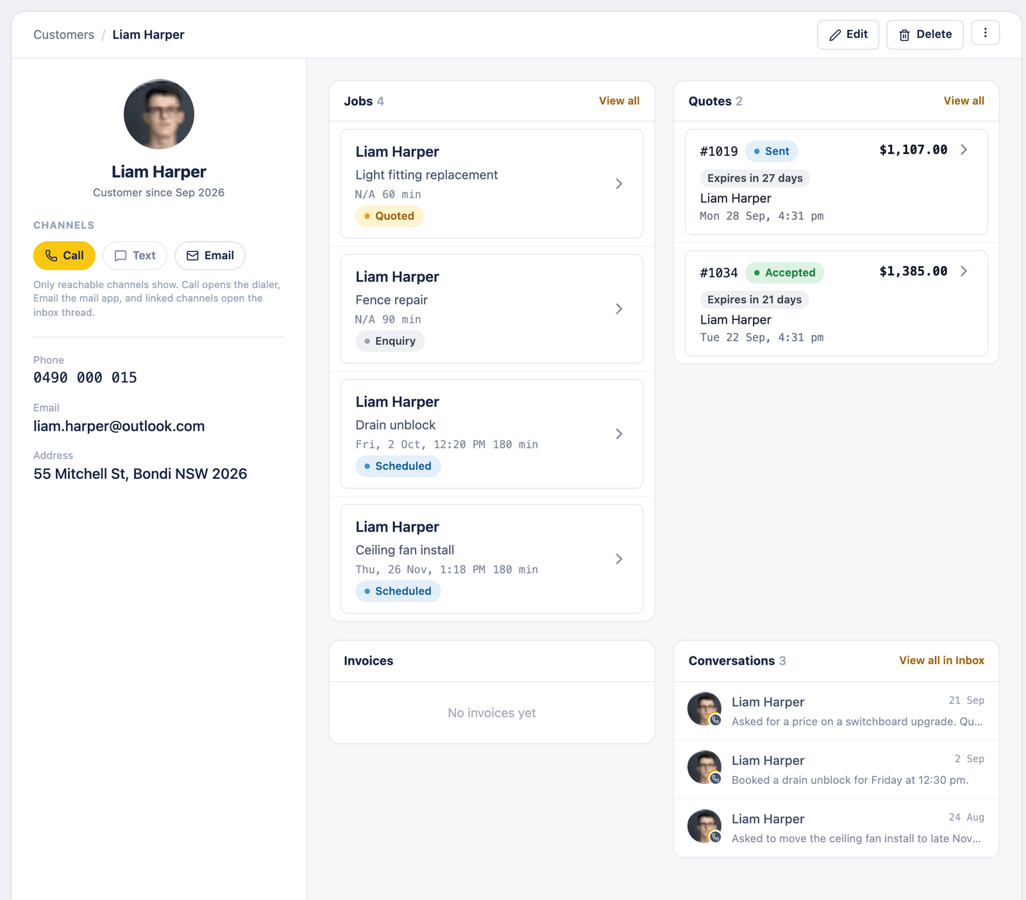Open Light fitting replacement job chevron
Image resolution: width=1026 pixels, height=900 pixels.
pos(619,184)
